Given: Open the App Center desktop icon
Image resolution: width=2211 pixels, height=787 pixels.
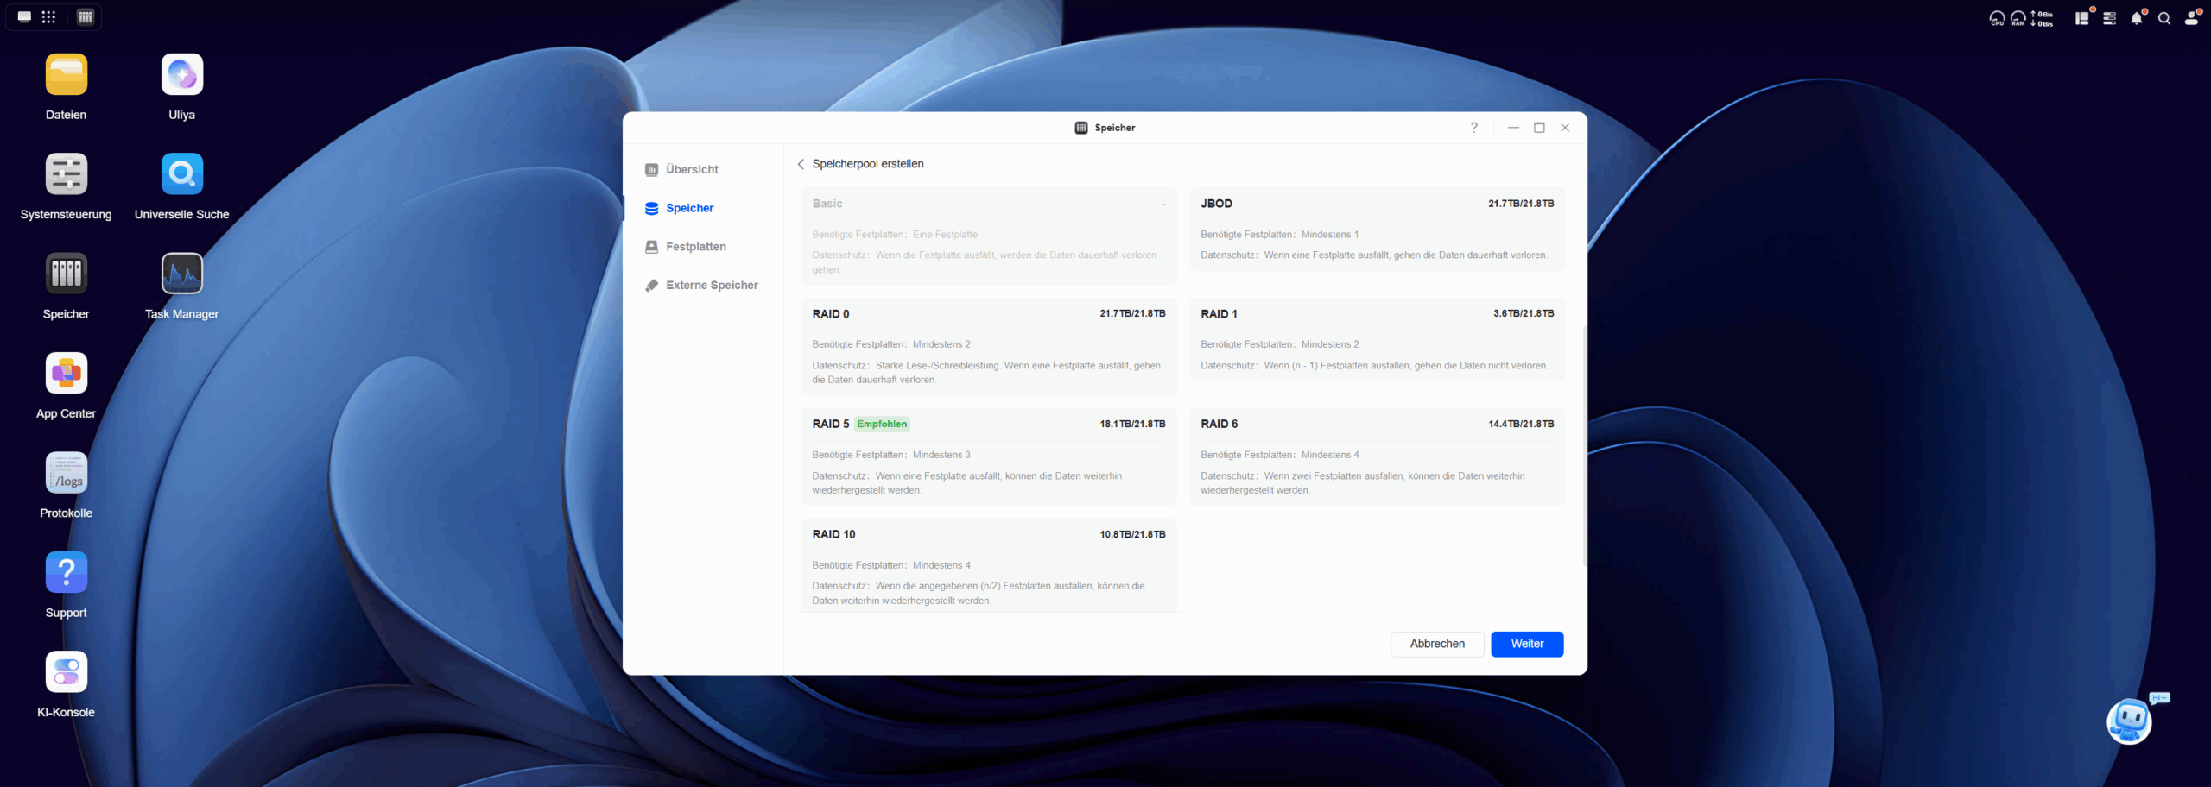Looking at the screenshot, I should point(67,374).
